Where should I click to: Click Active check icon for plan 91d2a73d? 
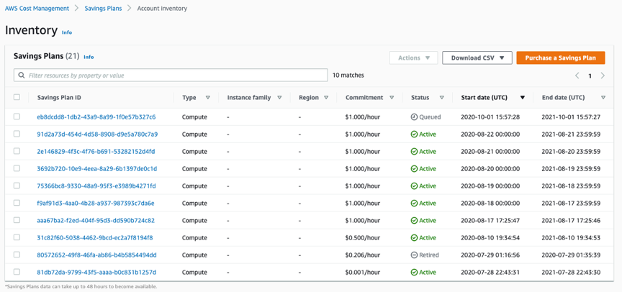(414, 134)
